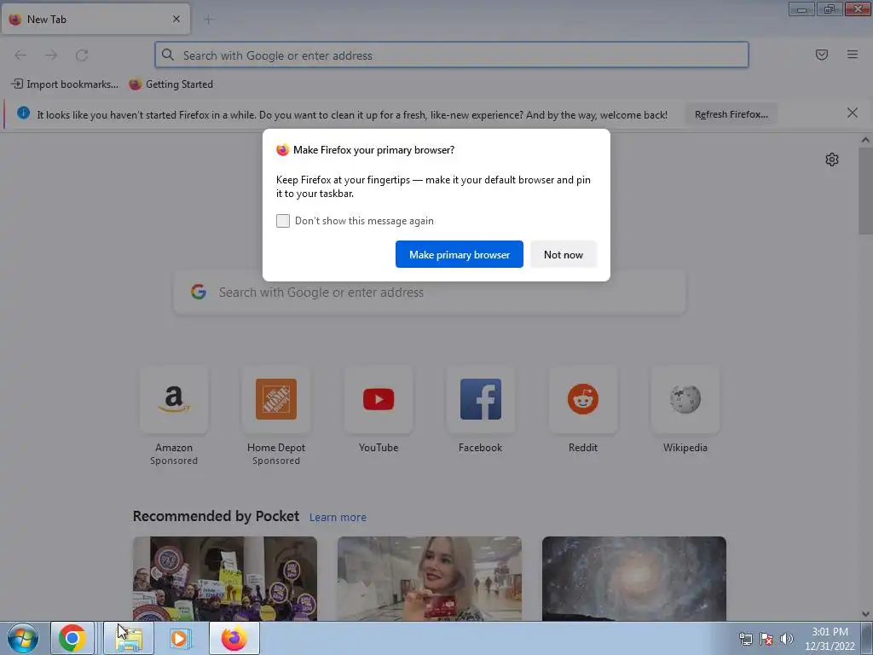The height and width of the screenshot is (655, 873).
Task: Dismiss the refresh Firefox notification bar
Action: click(x=852, y=113)
